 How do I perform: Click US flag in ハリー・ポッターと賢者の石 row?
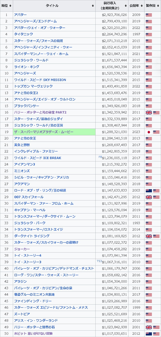click(x=156, y=327)
